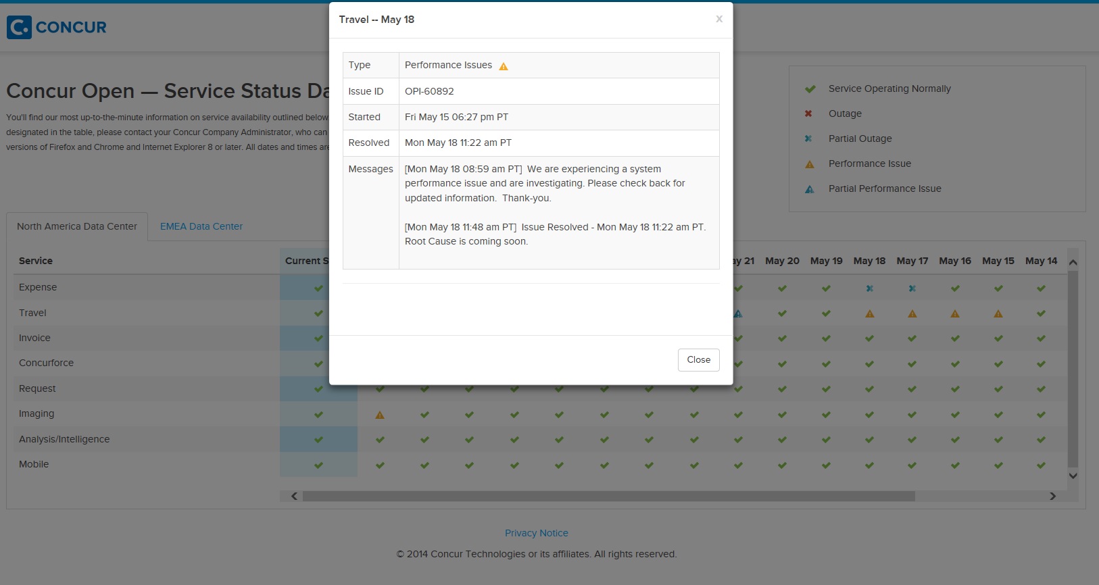1099x585 pixels.
Task: Click the Imaging service row label
Action: (x=36, y=413)
